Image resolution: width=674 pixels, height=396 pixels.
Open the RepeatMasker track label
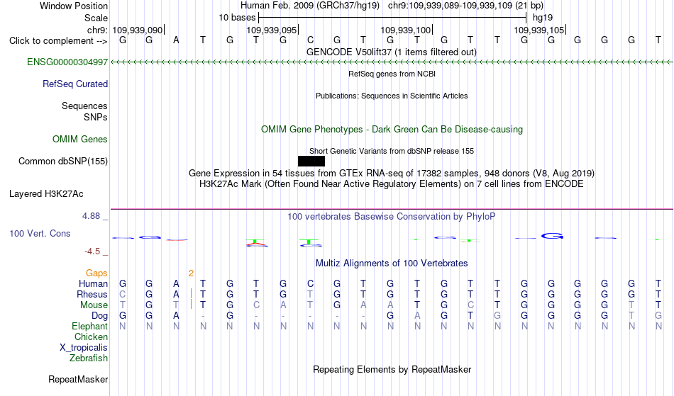point(78,380)
